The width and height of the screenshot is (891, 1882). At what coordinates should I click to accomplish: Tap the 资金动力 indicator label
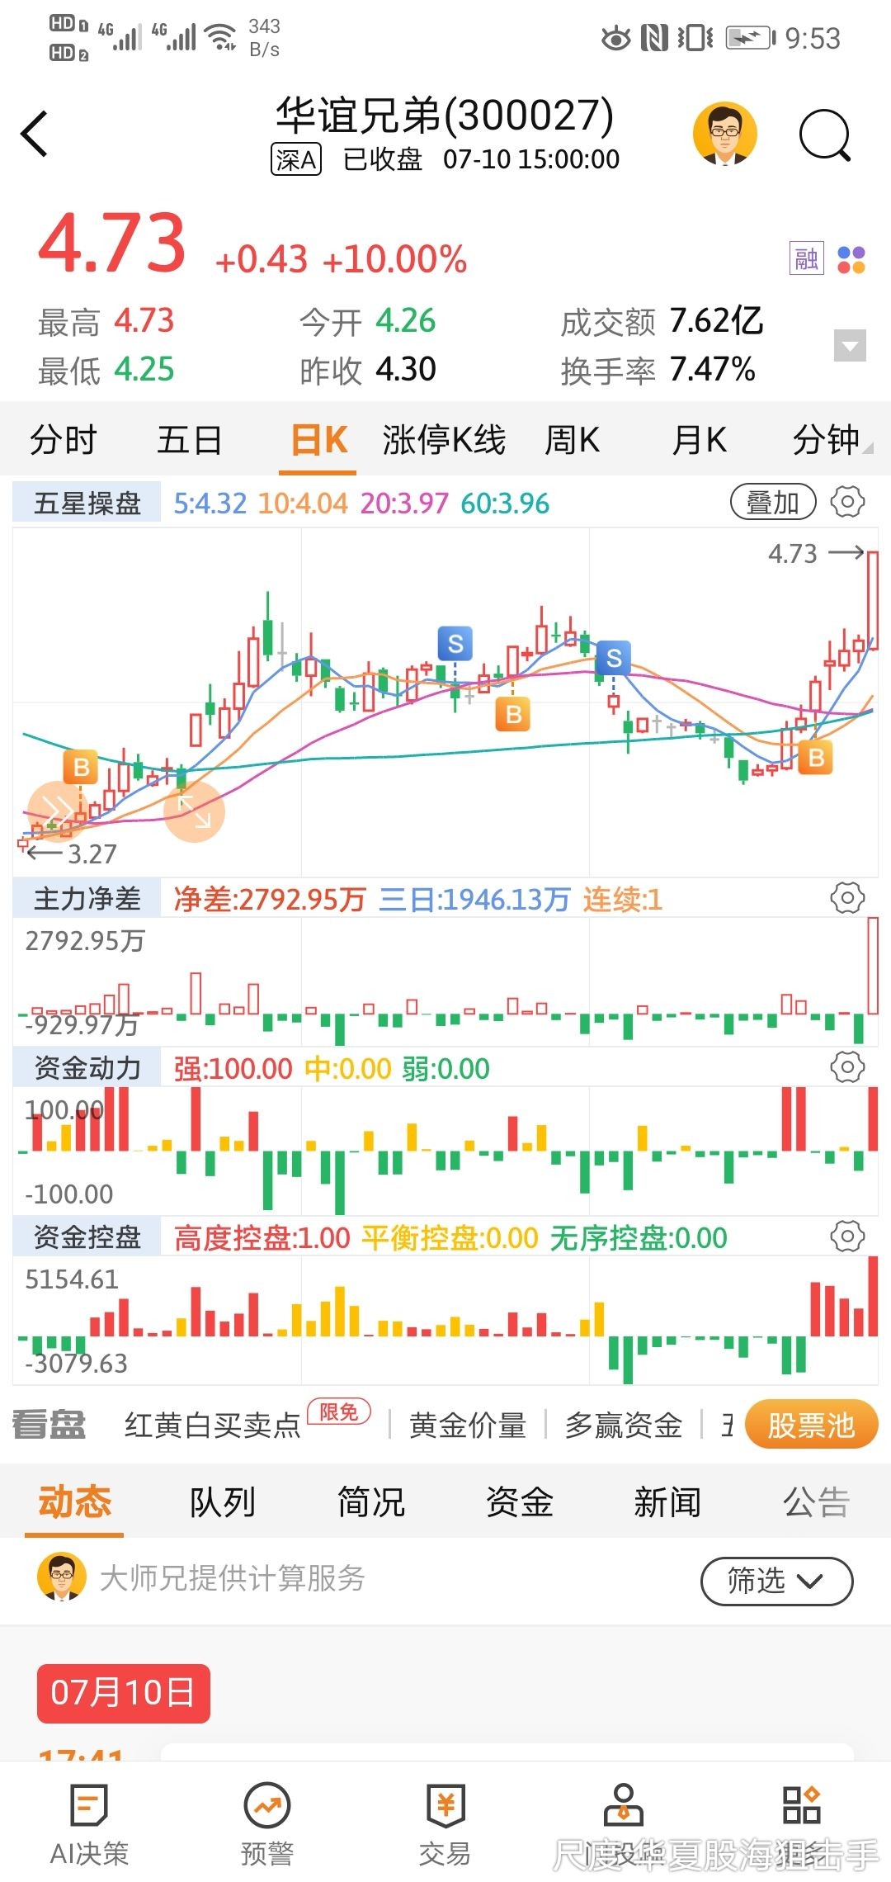[x=87, y=1068]
